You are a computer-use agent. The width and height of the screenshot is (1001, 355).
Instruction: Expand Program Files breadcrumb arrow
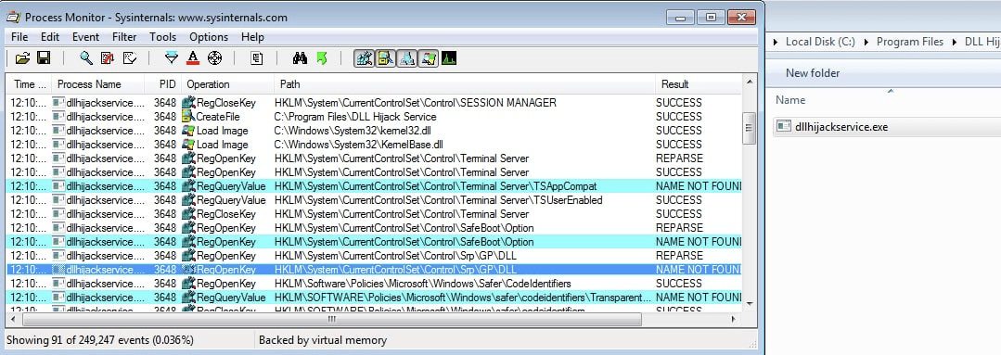(955, 42)
